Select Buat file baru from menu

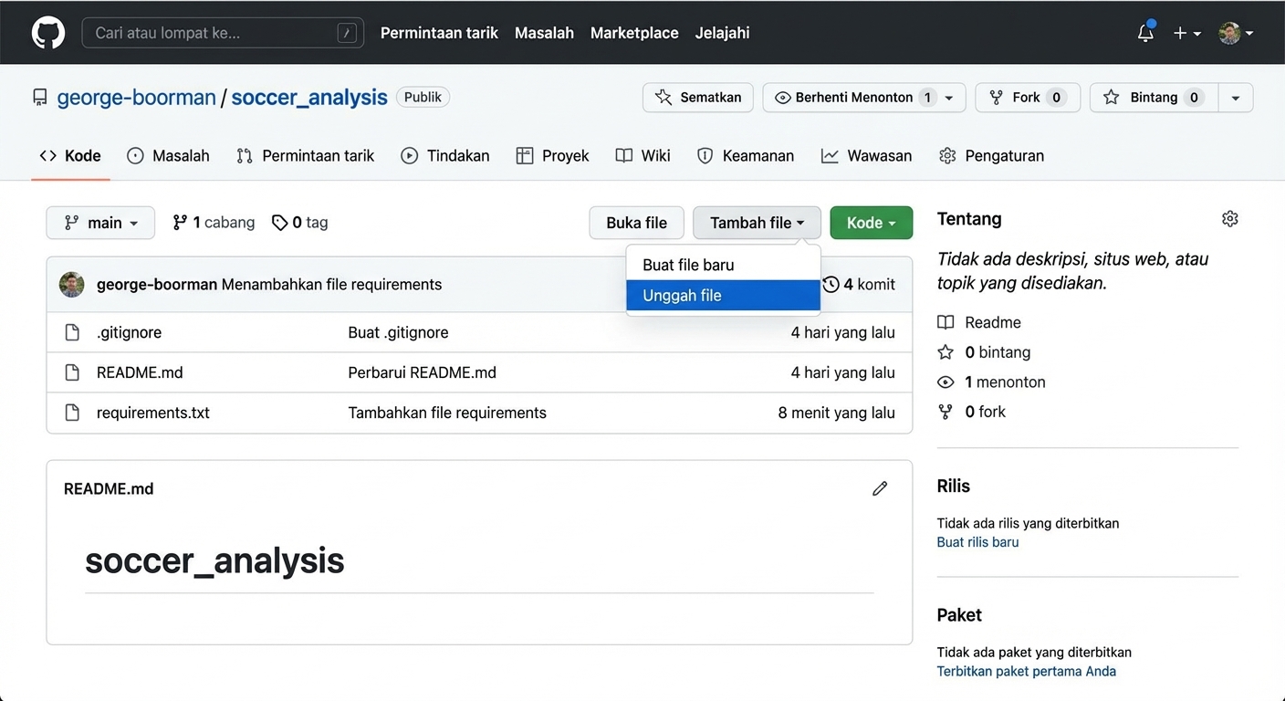[723, 265]
